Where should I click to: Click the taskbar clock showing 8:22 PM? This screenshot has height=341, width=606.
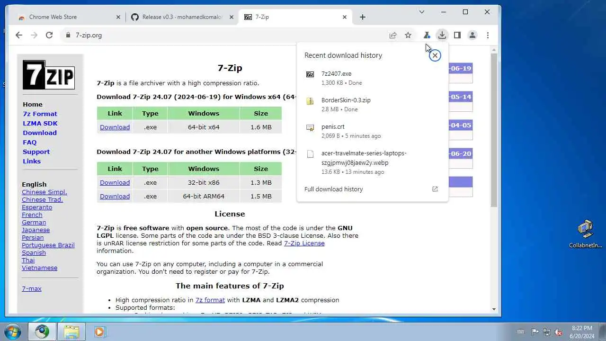pos(582,332)
